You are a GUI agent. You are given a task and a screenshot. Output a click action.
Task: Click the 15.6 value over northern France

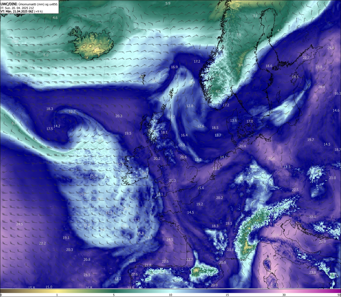coord(201,188)
